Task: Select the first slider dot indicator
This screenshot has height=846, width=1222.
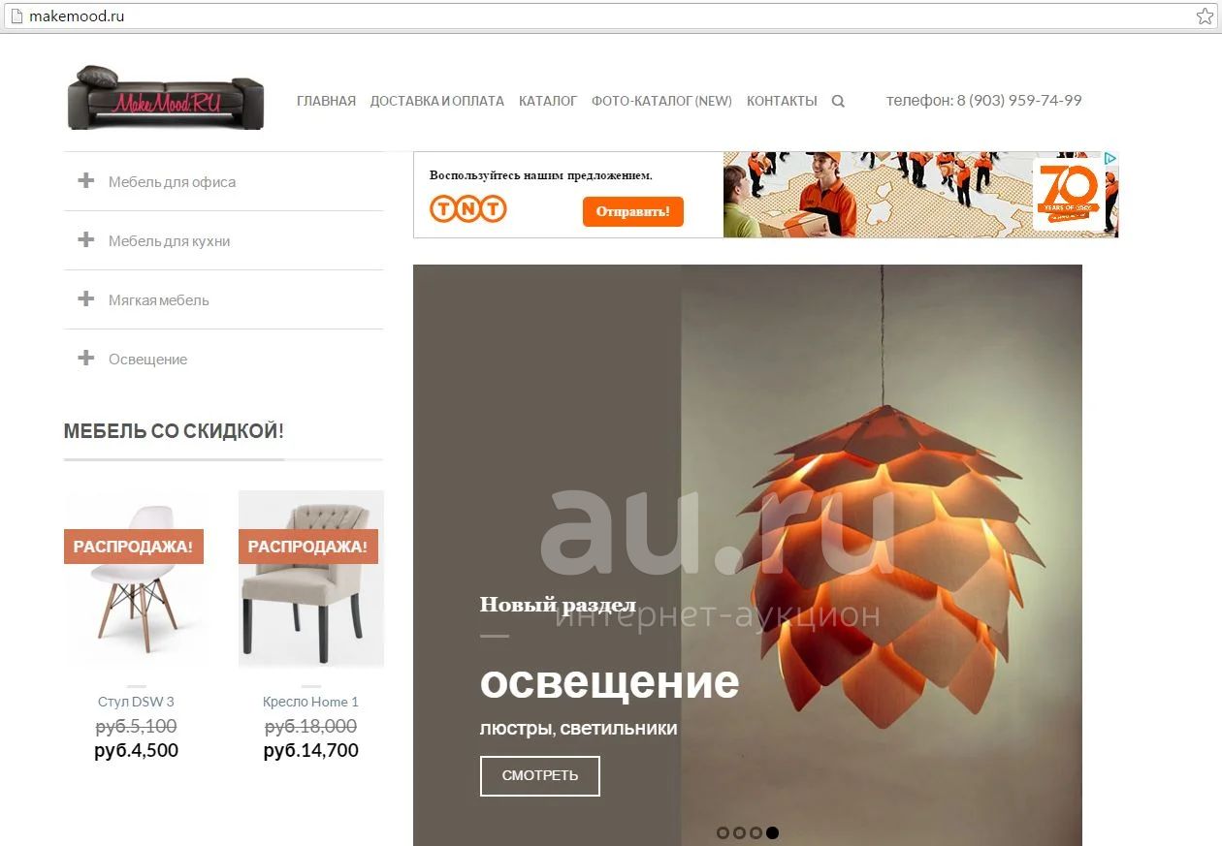Action: 723,832
